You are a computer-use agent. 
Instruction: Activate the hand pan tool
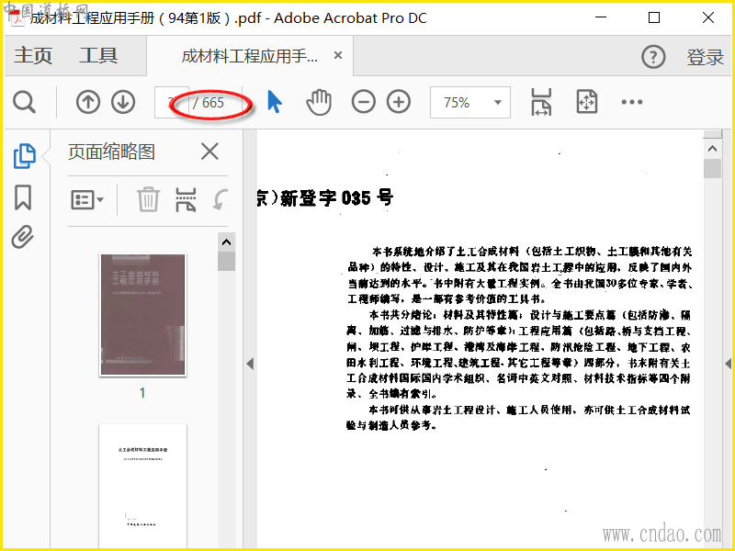click(x=319, y=102)
